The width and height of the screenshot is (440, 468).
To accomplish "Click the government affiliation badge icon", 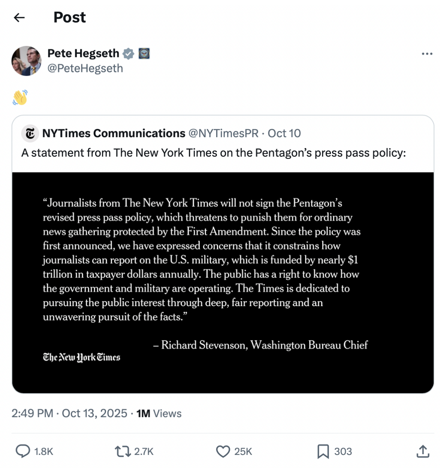I will (144, 54).
